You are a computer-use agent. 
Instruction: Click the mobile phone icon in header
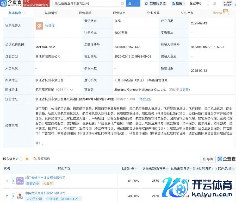click(208, 3)
